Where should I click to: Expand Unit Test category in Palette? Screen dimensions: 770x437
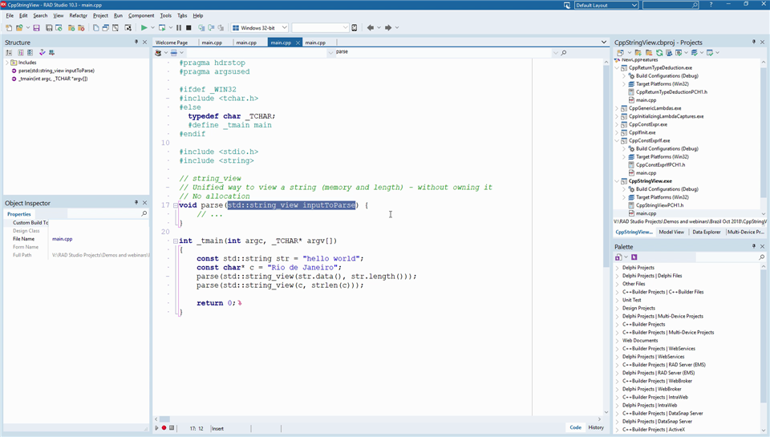pyautogui.click(x=618, y=300)
